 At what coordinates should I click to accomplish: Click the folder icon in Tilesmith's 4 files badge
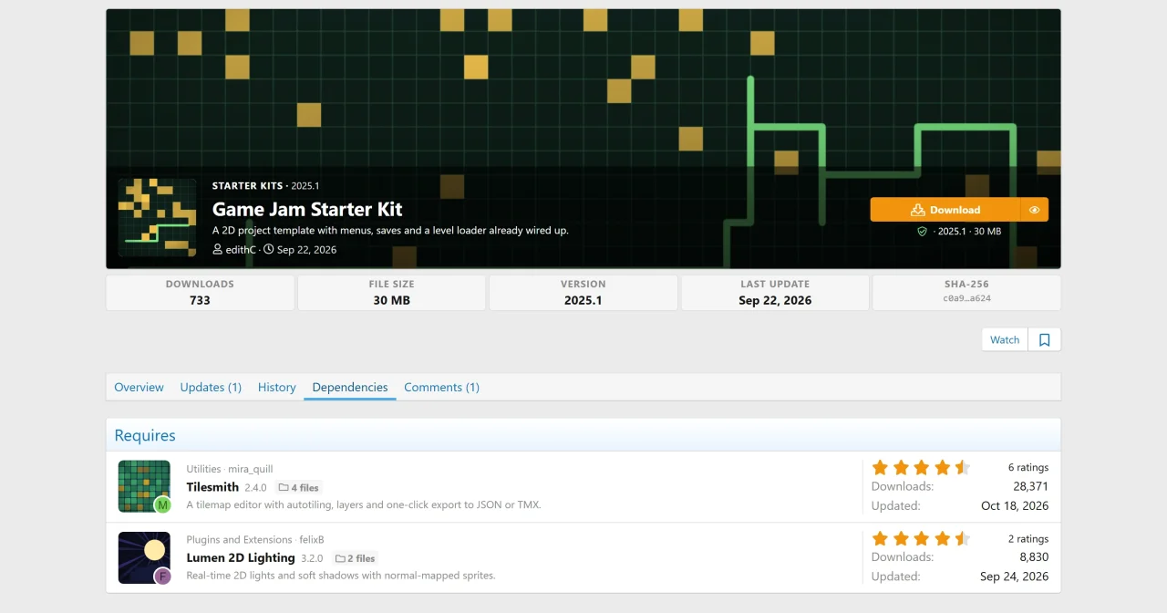pyautogui.click(x=284, y=487)
